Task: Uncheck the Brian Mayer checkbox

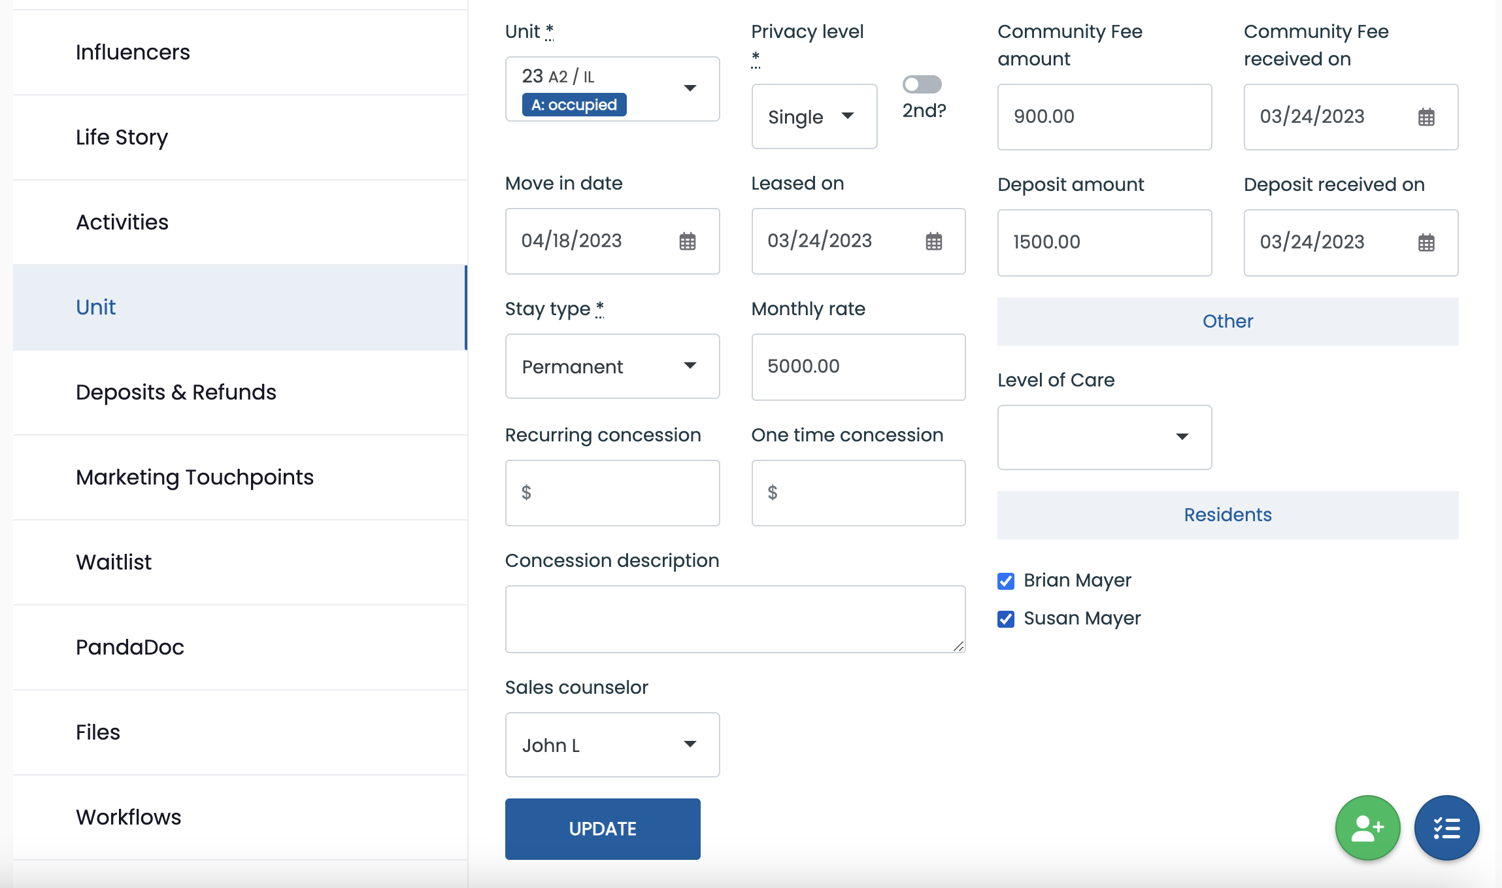Action: tap(1006, 581)
